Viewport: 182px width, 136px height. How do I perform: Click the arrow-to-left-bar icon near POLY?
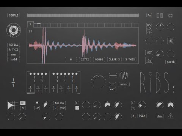coord(133,103)
